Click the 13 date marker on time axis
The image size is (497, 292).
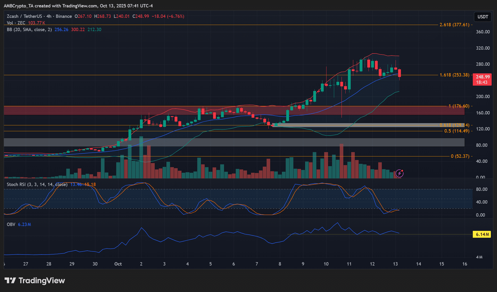[395, 264]
